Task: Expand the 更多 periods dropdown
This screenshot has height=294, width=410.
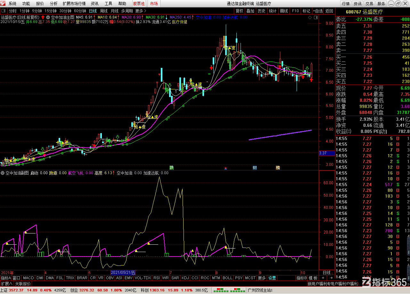Action: click(x=141, y=11)
